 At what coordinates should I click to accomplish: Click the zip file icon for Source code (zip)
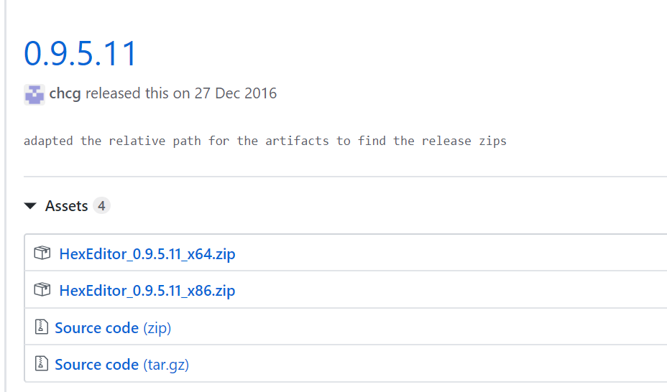(41, 327)
